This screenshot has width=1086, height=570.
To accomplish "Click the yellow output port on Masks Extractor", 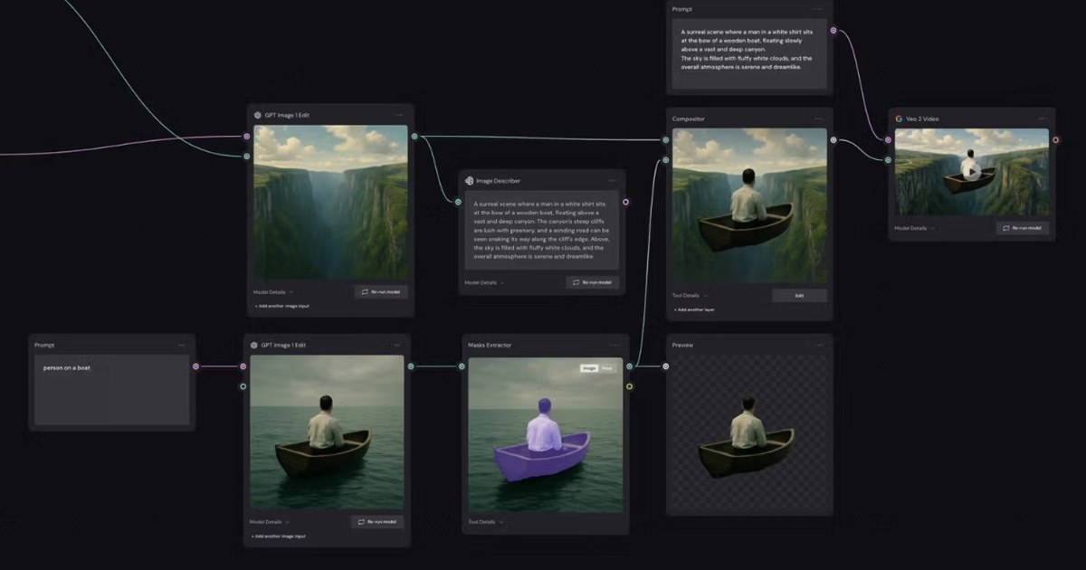I will (630, 386).
